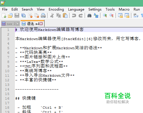The width and height of the screenshot is (143, 113).
Task: Select the 语法.md tab
Action: coord(32,23)
